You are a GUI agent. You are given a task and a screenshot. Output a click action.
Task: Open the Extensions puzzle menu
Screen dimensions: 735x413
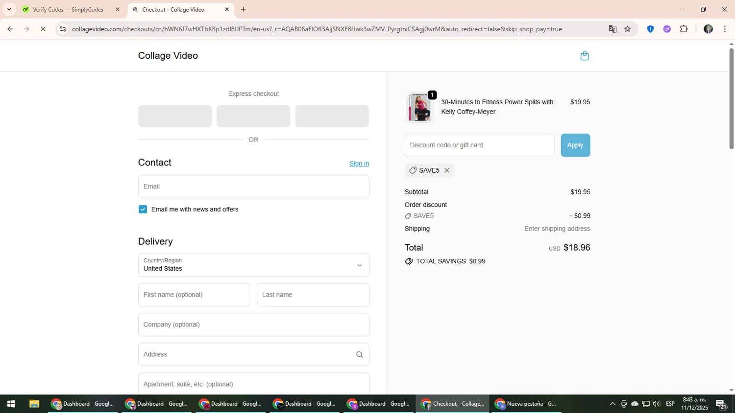pos(684,29)
